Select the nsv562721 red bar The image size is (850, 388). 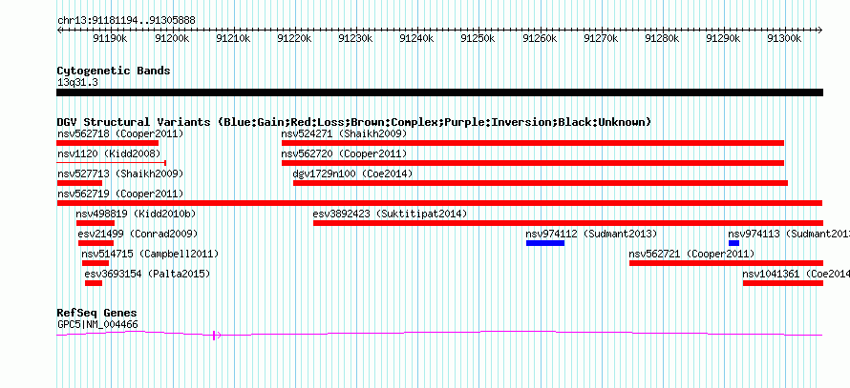click(727, 263)
